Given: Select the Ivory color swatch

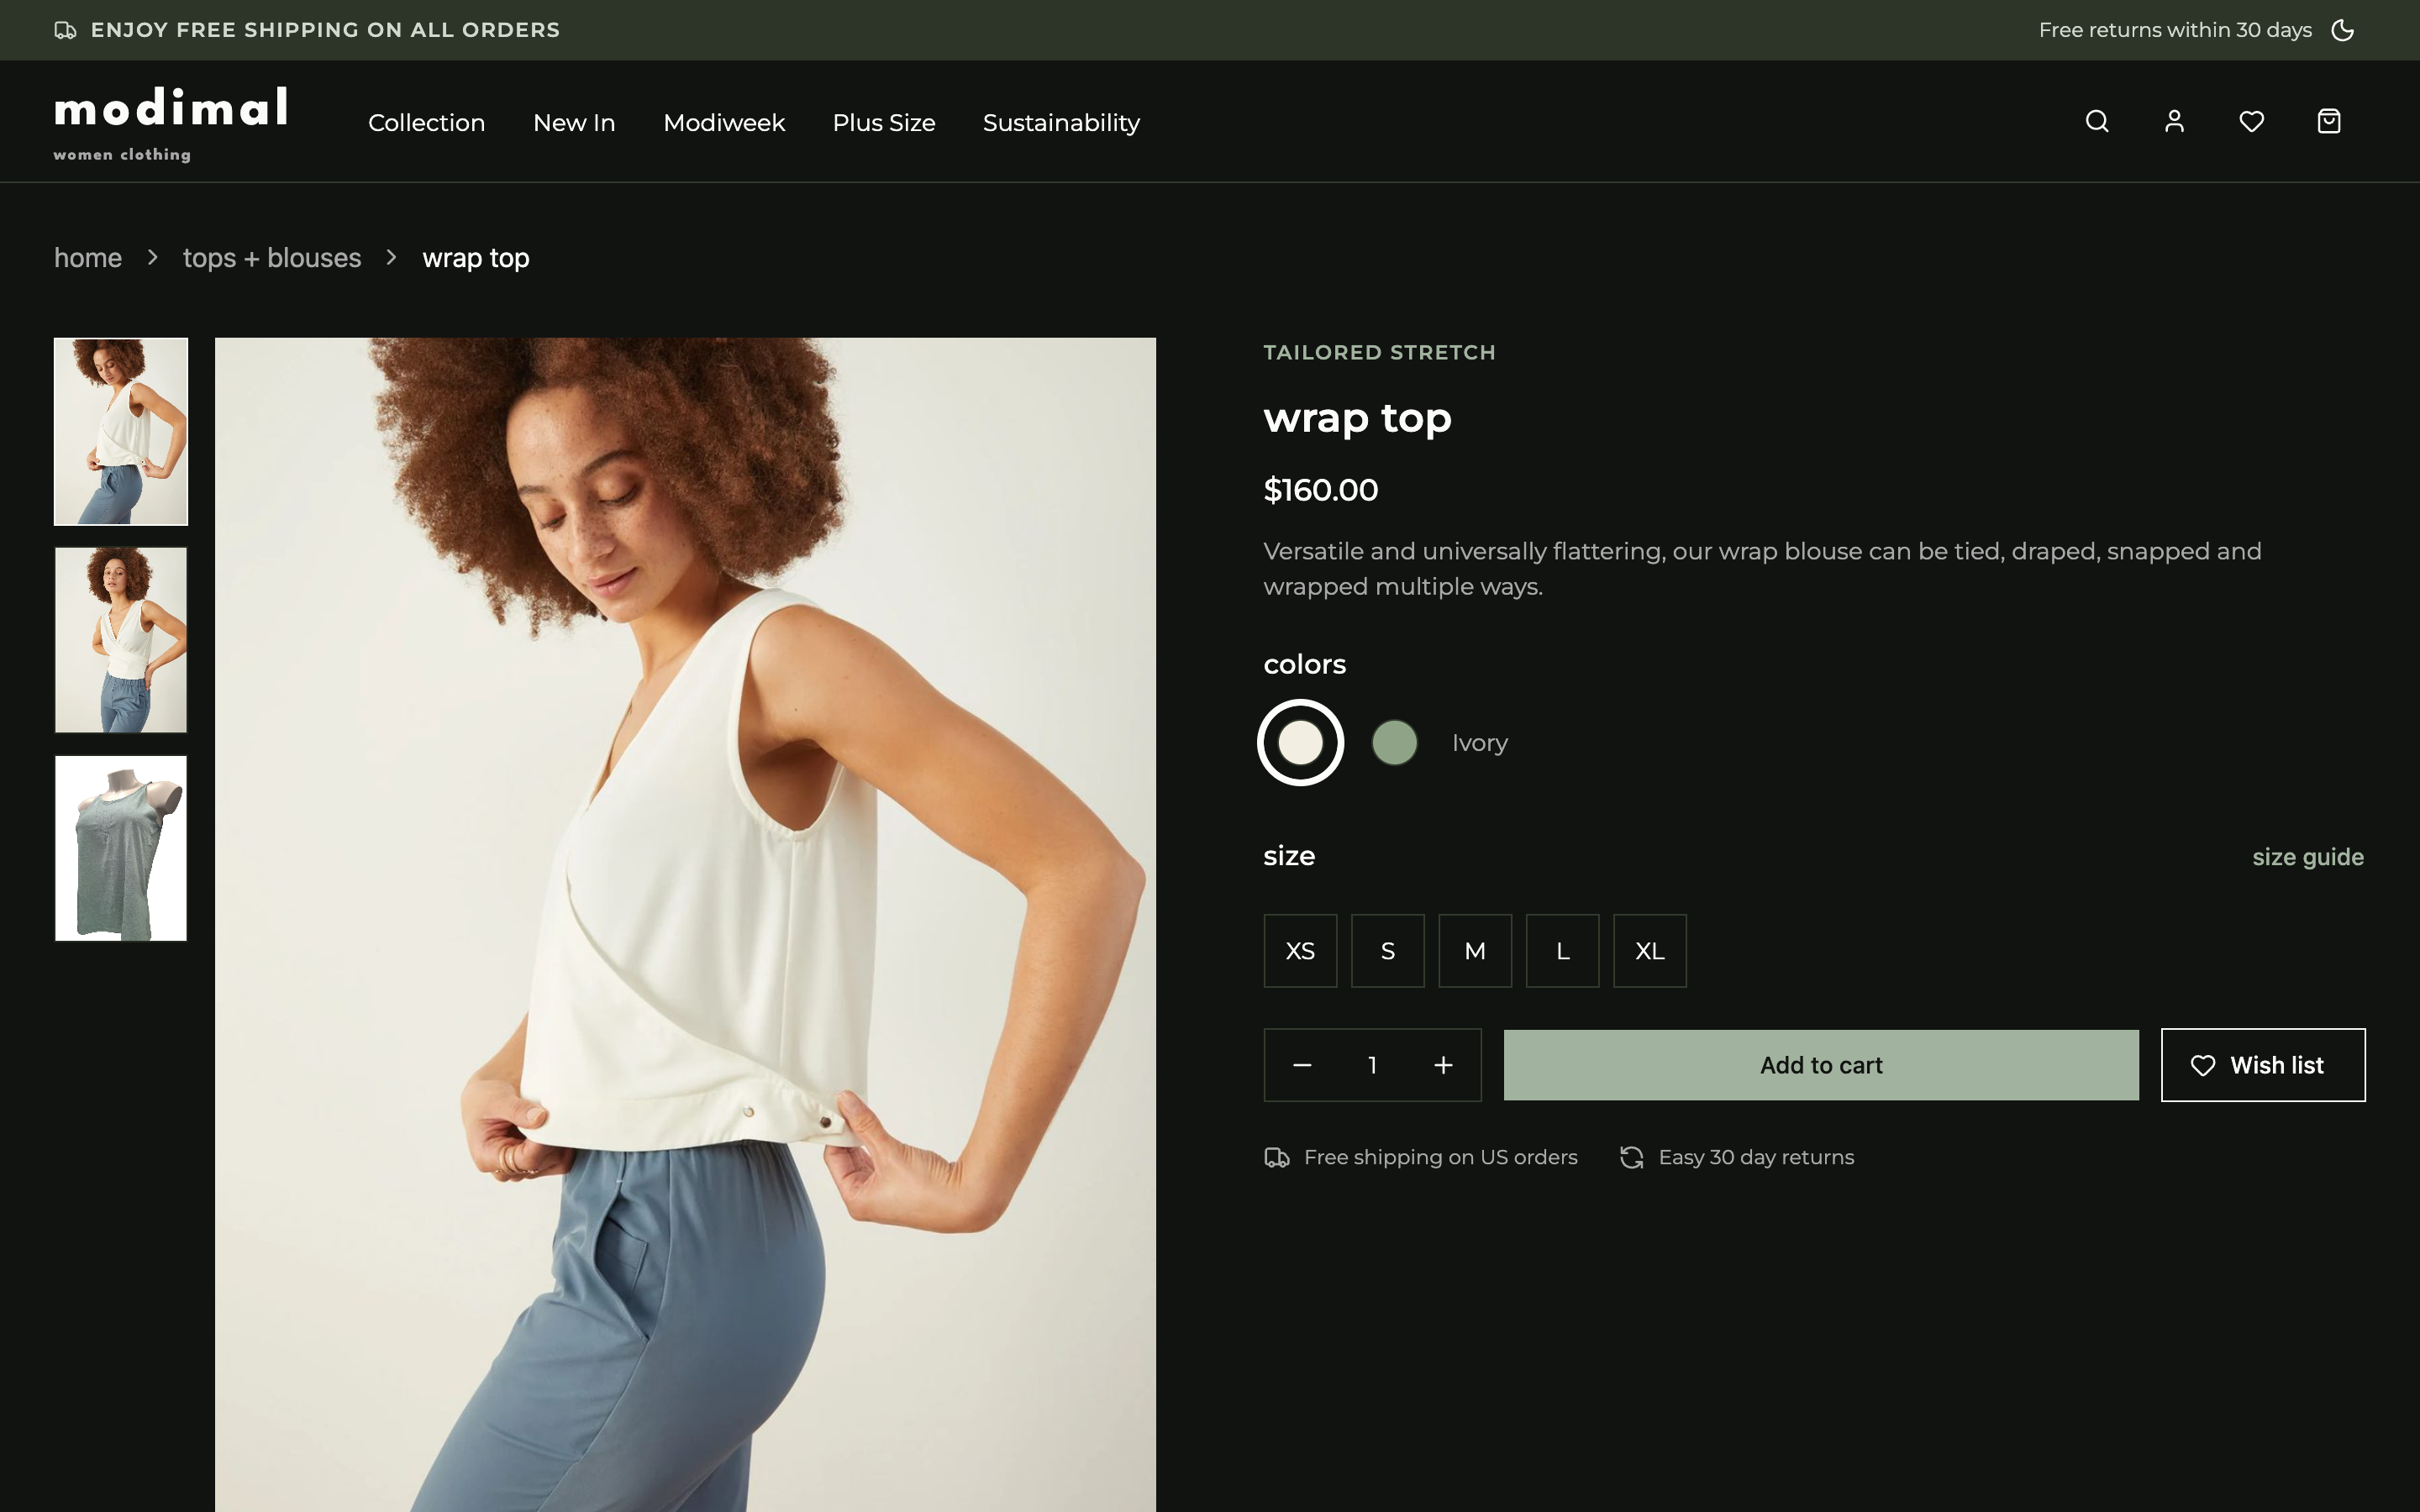Looking at the screenshot, I should 1300,743.
